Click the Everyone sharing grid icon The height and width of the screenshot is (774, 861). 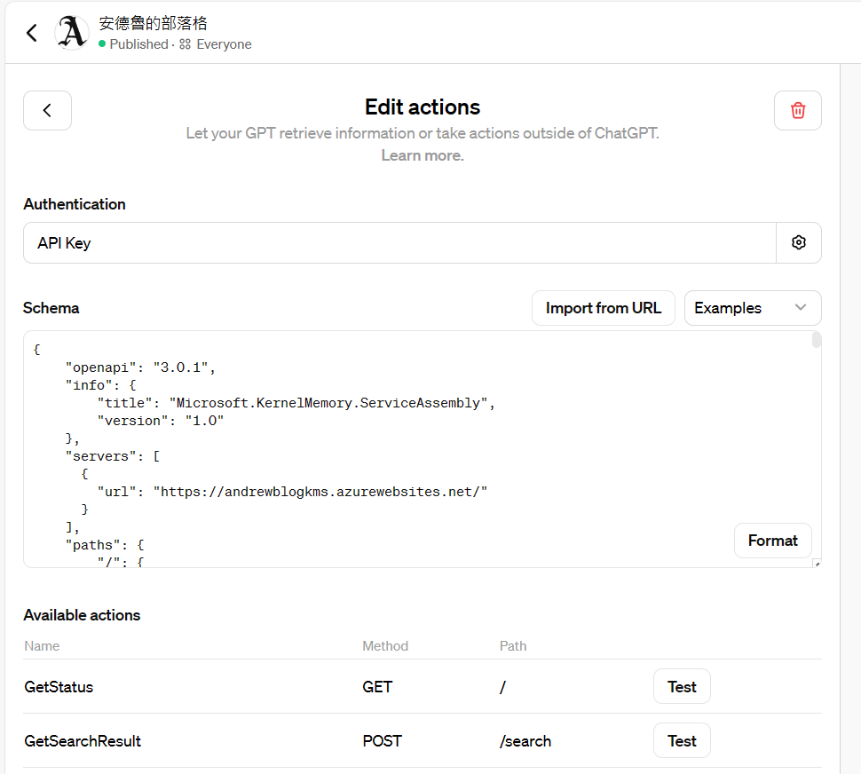coord(185,44)
